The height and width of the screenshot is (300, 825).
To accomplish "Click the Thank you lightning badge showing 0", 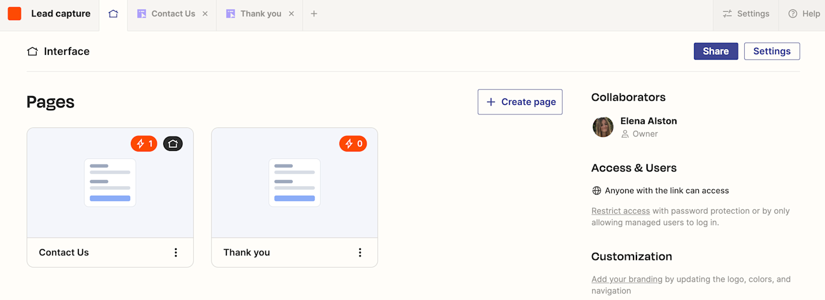I will (x=353, y=143).
